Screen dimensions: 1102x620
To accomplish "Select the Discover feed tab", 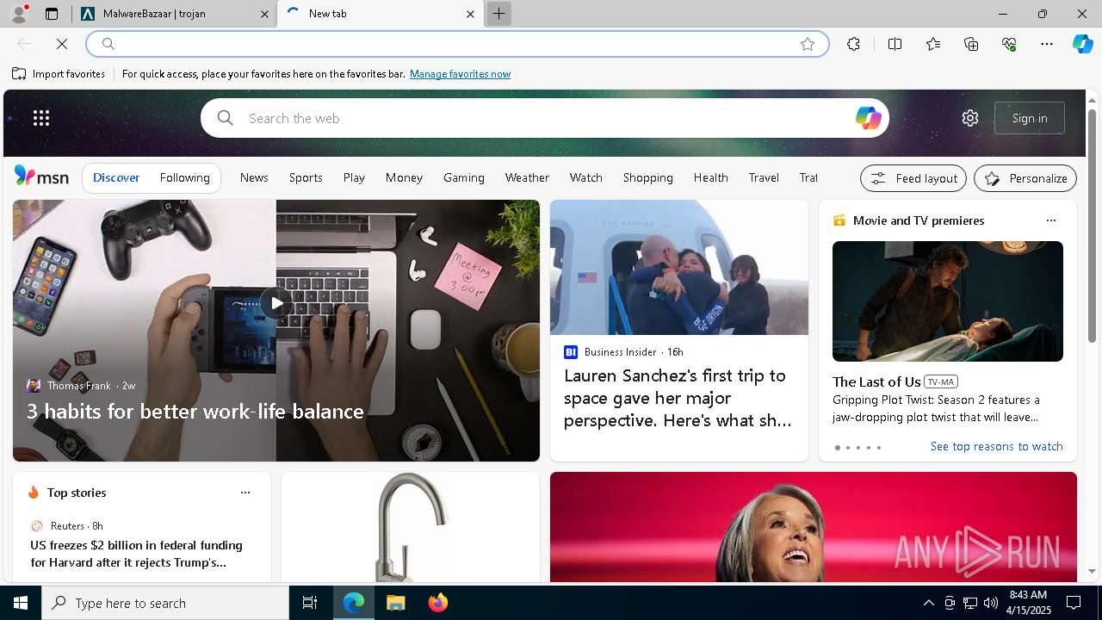I will click(116, 177).
